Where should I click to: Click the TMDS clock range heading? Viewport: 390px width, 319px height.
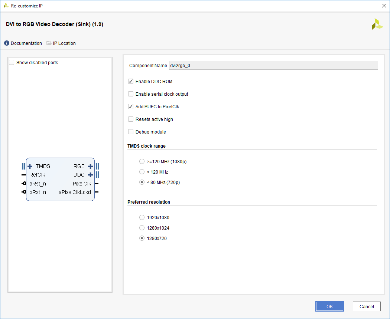[x=146, y=146]
